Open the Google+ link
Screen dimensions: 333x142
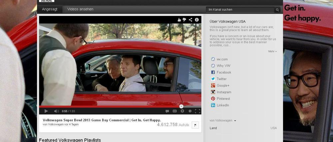click(223, 86)
